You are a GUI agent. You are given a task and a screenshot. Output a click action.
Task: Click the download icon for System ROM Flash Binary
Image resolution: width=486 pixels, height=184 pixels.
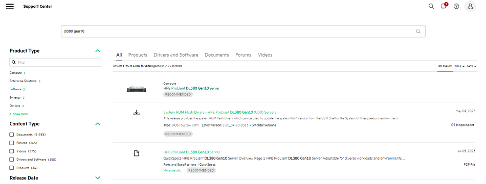click(x=137, y=112)
